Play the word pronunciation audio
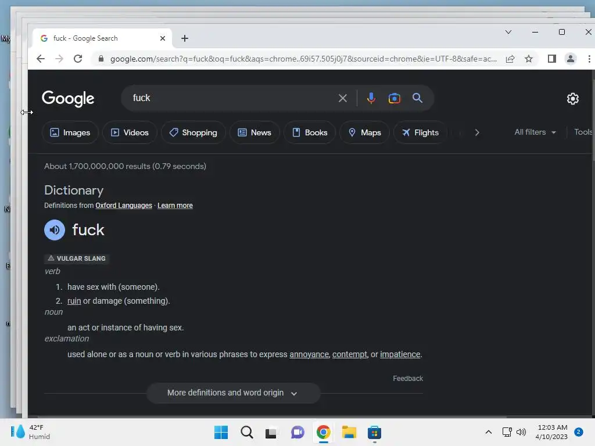This screenshot has height=446, width=595. coord(55,230)
